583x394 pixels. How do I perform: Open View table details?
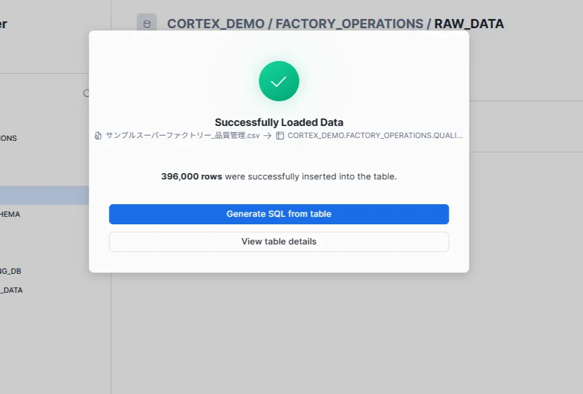pos(279,242)
